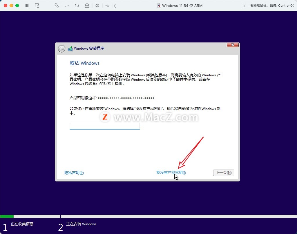This screenshot has width=297, height=234.
Task: Zoom the VM window with the green button
Action: (x=17, y=6)
